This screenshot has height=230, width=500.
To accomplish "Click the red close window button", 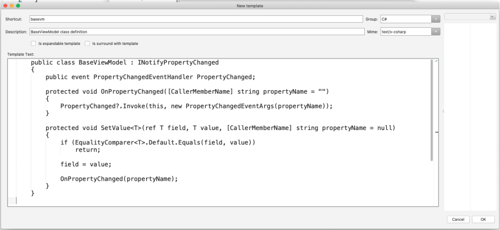I will click(x=5, y=6).
